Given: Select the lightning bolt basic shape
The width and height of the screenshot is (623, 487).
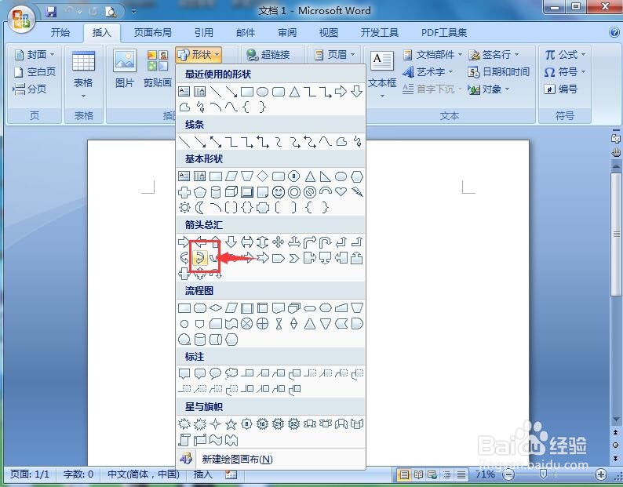Looking at the screenshot, I should pos(357,192).
